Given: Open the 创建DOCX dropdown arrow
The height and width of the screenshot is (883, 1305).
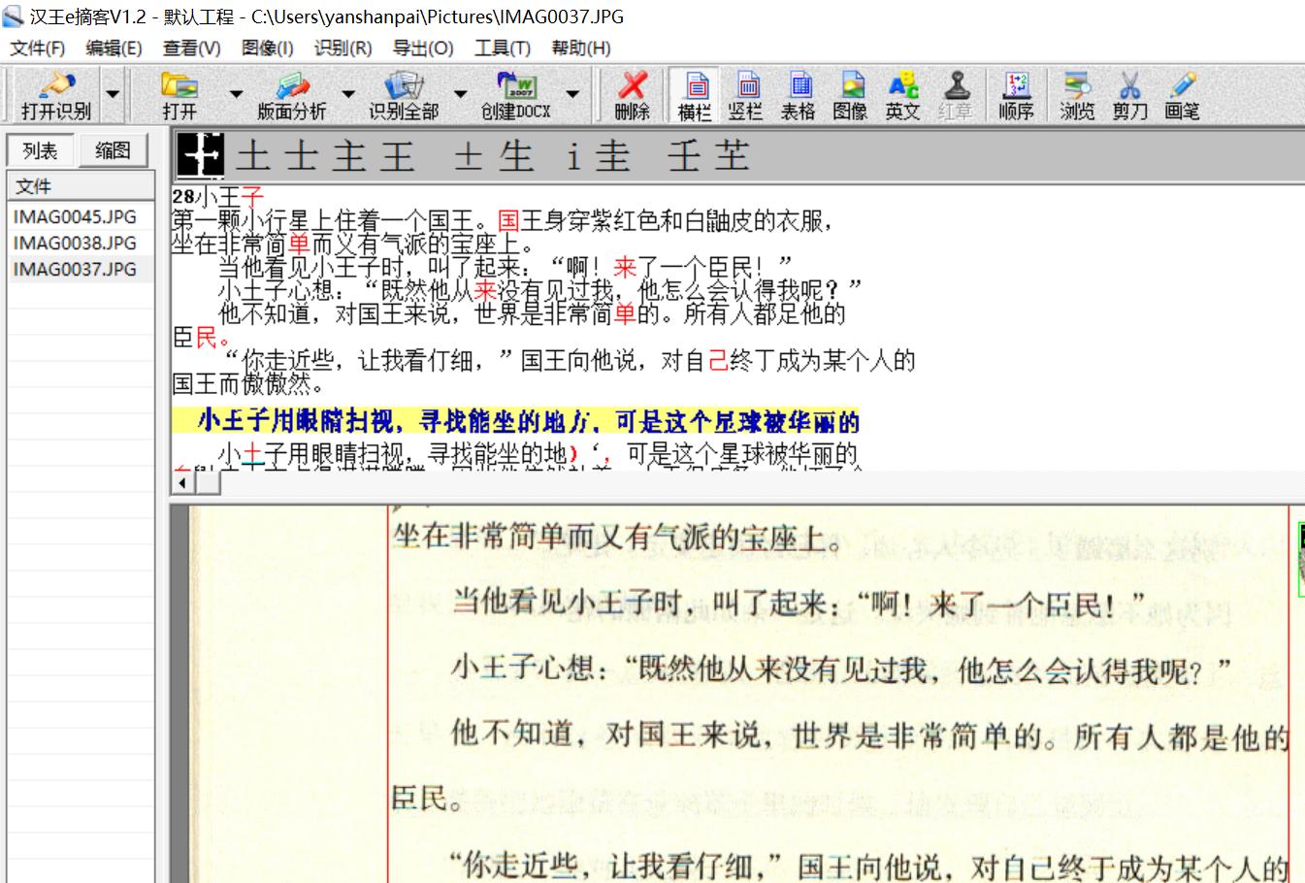Looking at the screenshot, I should pos(573,94).
